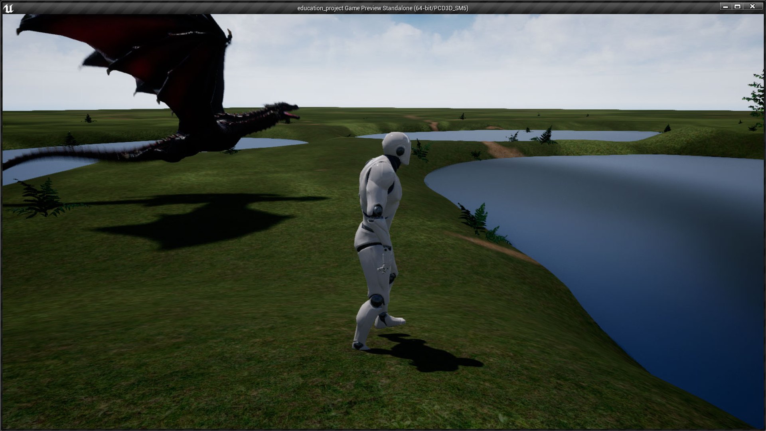
Task: Click the education_project Game Preview title text
Action: click(x=383, y=8)
